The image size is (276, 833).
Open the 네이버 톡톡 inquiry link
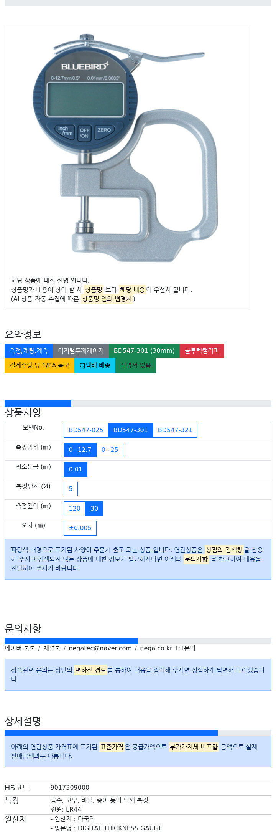[x=20, y=648]
